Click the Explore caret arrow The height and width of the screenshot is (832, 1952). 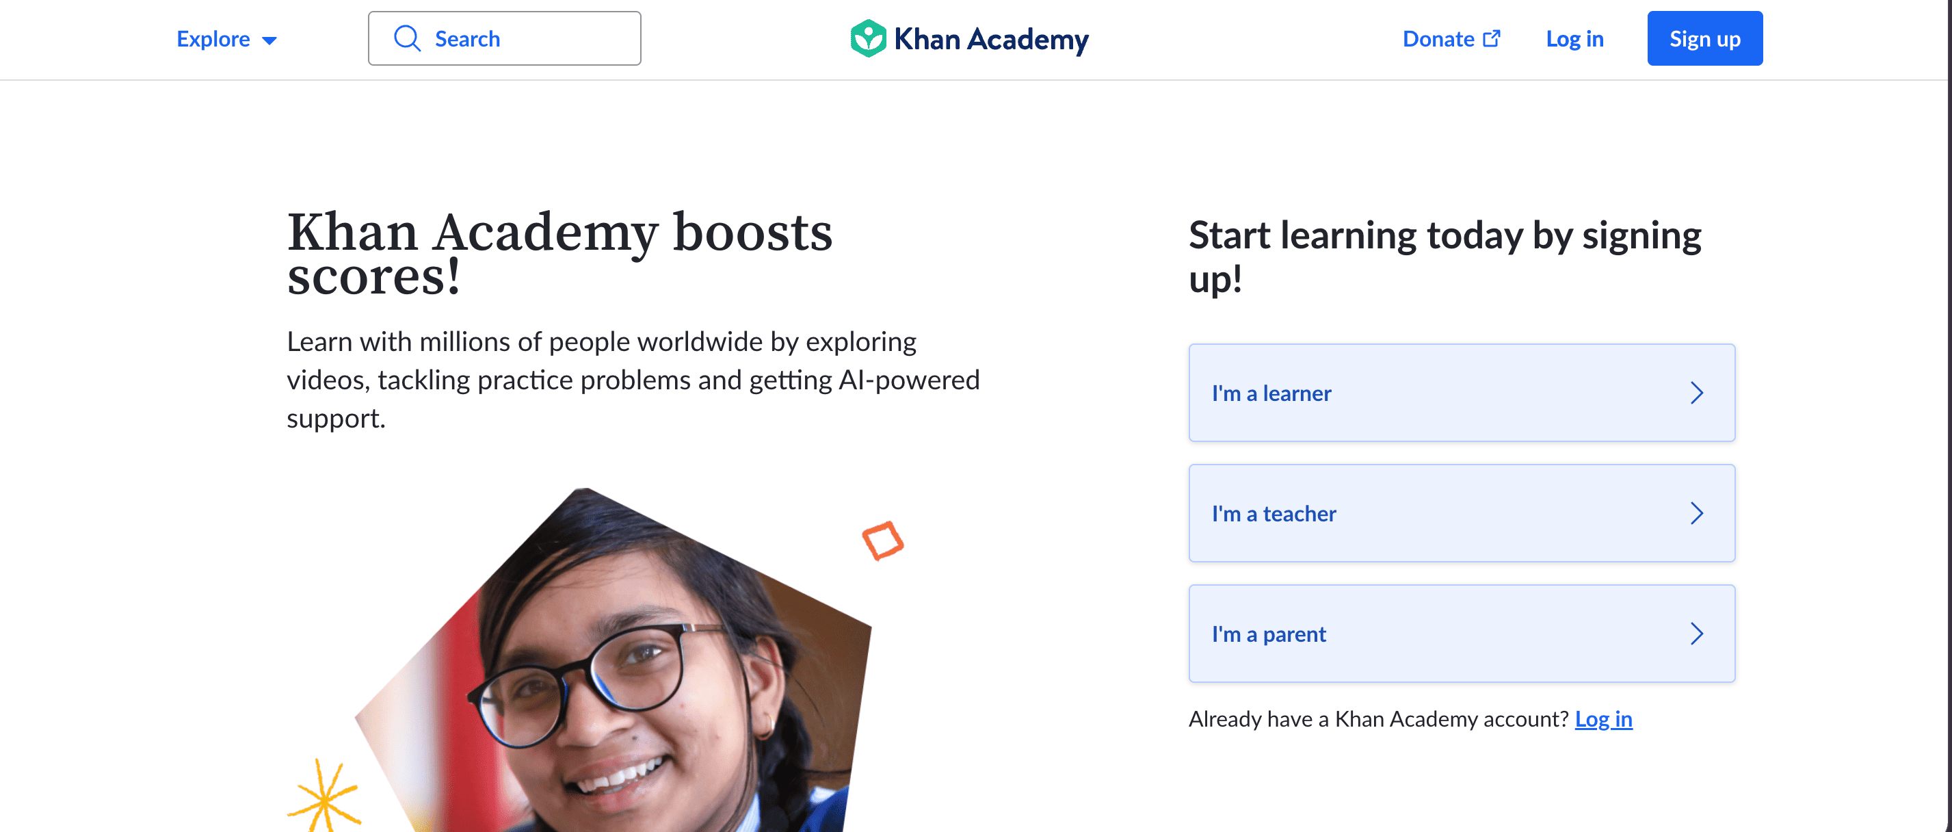[269, 41]
